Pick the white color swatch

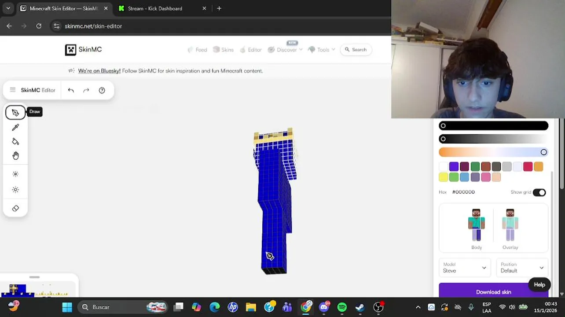(x=443, y=166)
